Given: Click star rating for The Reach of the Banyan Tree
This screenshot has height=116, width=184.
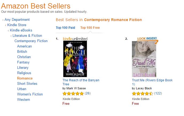Looking at the screenshot, I should (73, 94).
